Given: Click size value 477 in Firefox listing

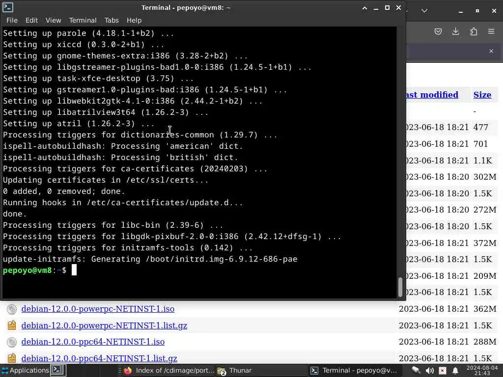Looking at the screenshot, I should (480, 127).
